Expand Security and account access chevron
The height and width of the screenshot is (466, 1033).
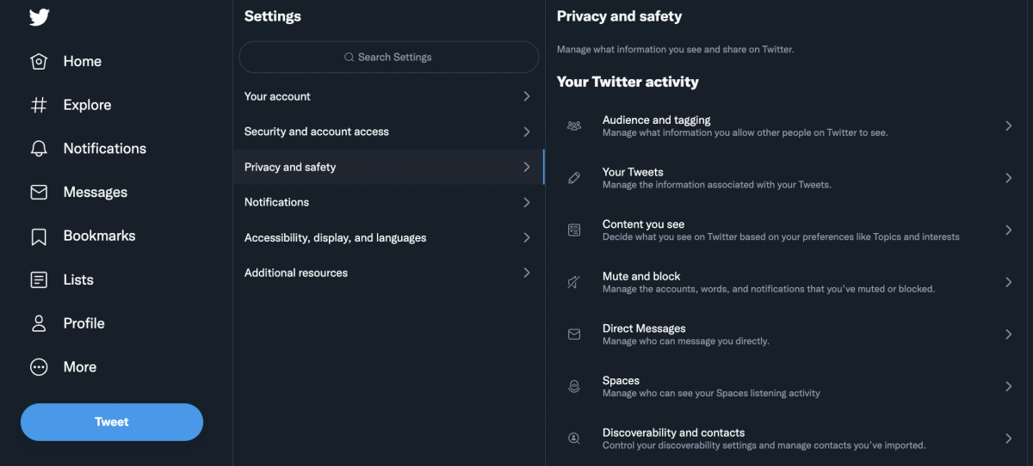coord(527,132)
